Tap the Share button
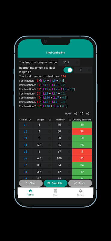 [80, 183]
